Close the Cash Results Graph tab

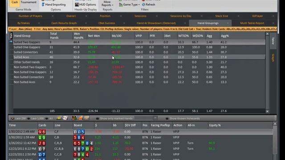[86, 23]
